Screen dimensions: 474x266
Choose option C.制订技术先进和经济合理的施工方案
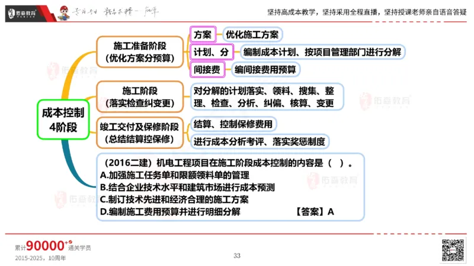click(174, 199)
